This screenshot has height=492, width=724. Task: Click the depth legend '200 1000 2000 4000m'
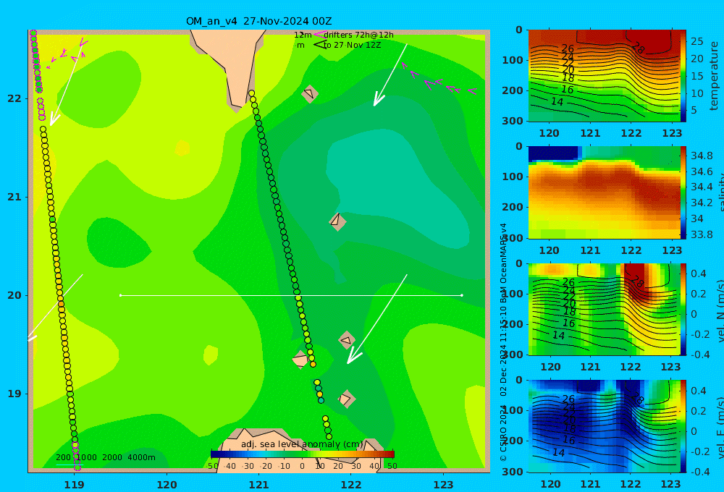[106, 457]
